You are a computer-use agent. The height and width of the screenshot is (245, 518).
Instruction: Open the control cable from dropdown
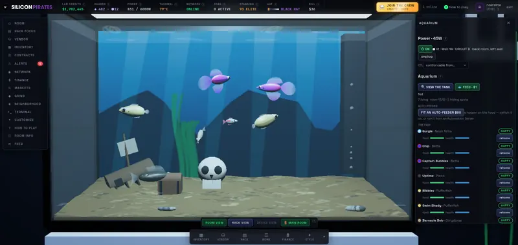446,65
